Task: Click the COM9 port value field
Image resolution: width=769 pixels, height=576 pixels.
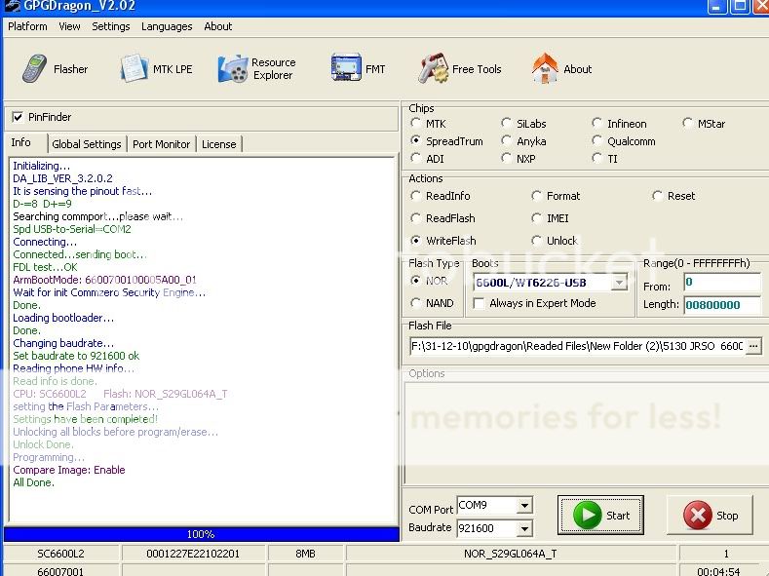Action: [x=487, y=505]
